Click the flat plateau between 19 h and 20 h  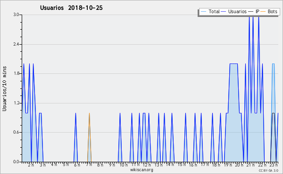(233, 63)
